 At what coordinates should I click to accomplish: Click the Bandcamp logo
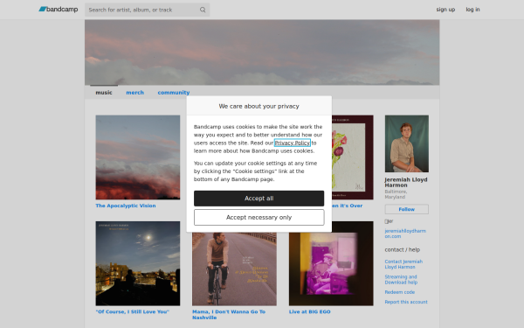[59, 10]
